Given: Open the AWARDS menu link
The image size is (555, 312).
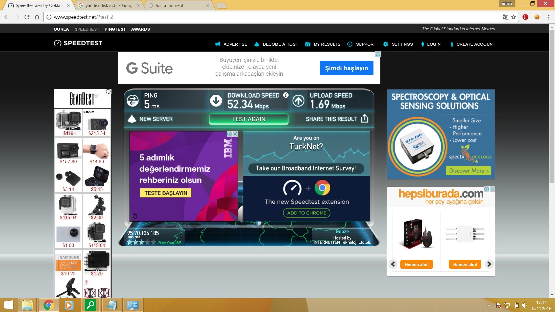Looking at the screenshot, I should tap(140, 29).
